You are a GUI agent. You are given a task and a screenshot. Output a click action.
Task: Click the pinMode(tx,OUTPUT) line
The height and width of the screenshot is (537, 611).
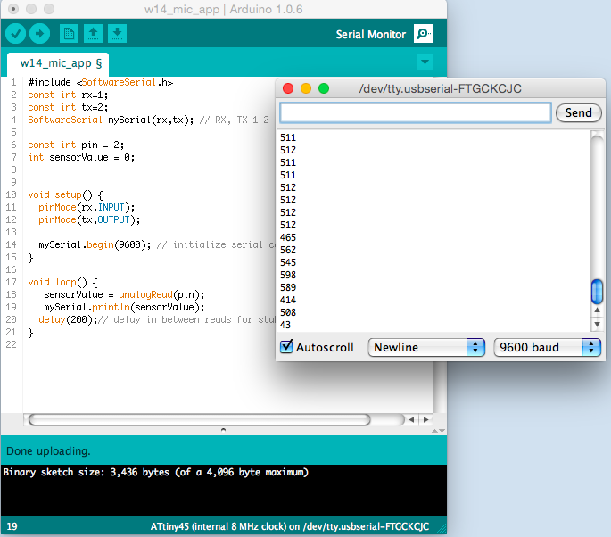[89, 219]
